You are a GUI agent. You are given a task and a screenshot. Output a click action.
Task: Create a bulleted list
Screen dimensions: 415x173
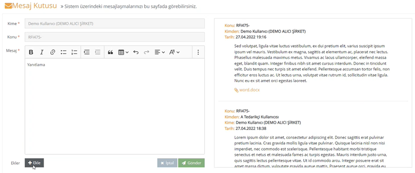[63, 52]
